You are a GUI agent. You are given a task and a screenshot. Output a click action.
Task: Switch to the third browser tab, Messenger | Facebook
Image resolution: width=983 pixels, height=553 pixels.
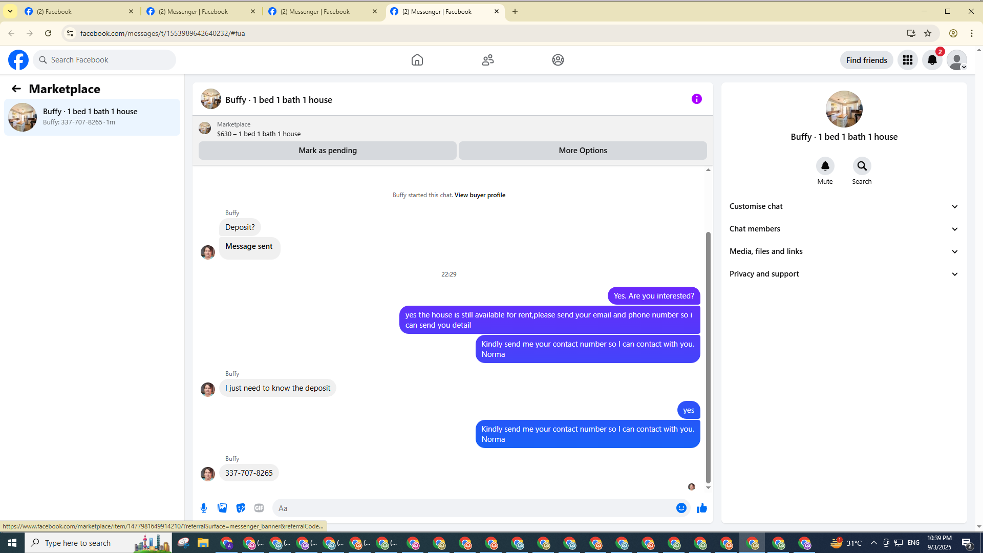323,11
